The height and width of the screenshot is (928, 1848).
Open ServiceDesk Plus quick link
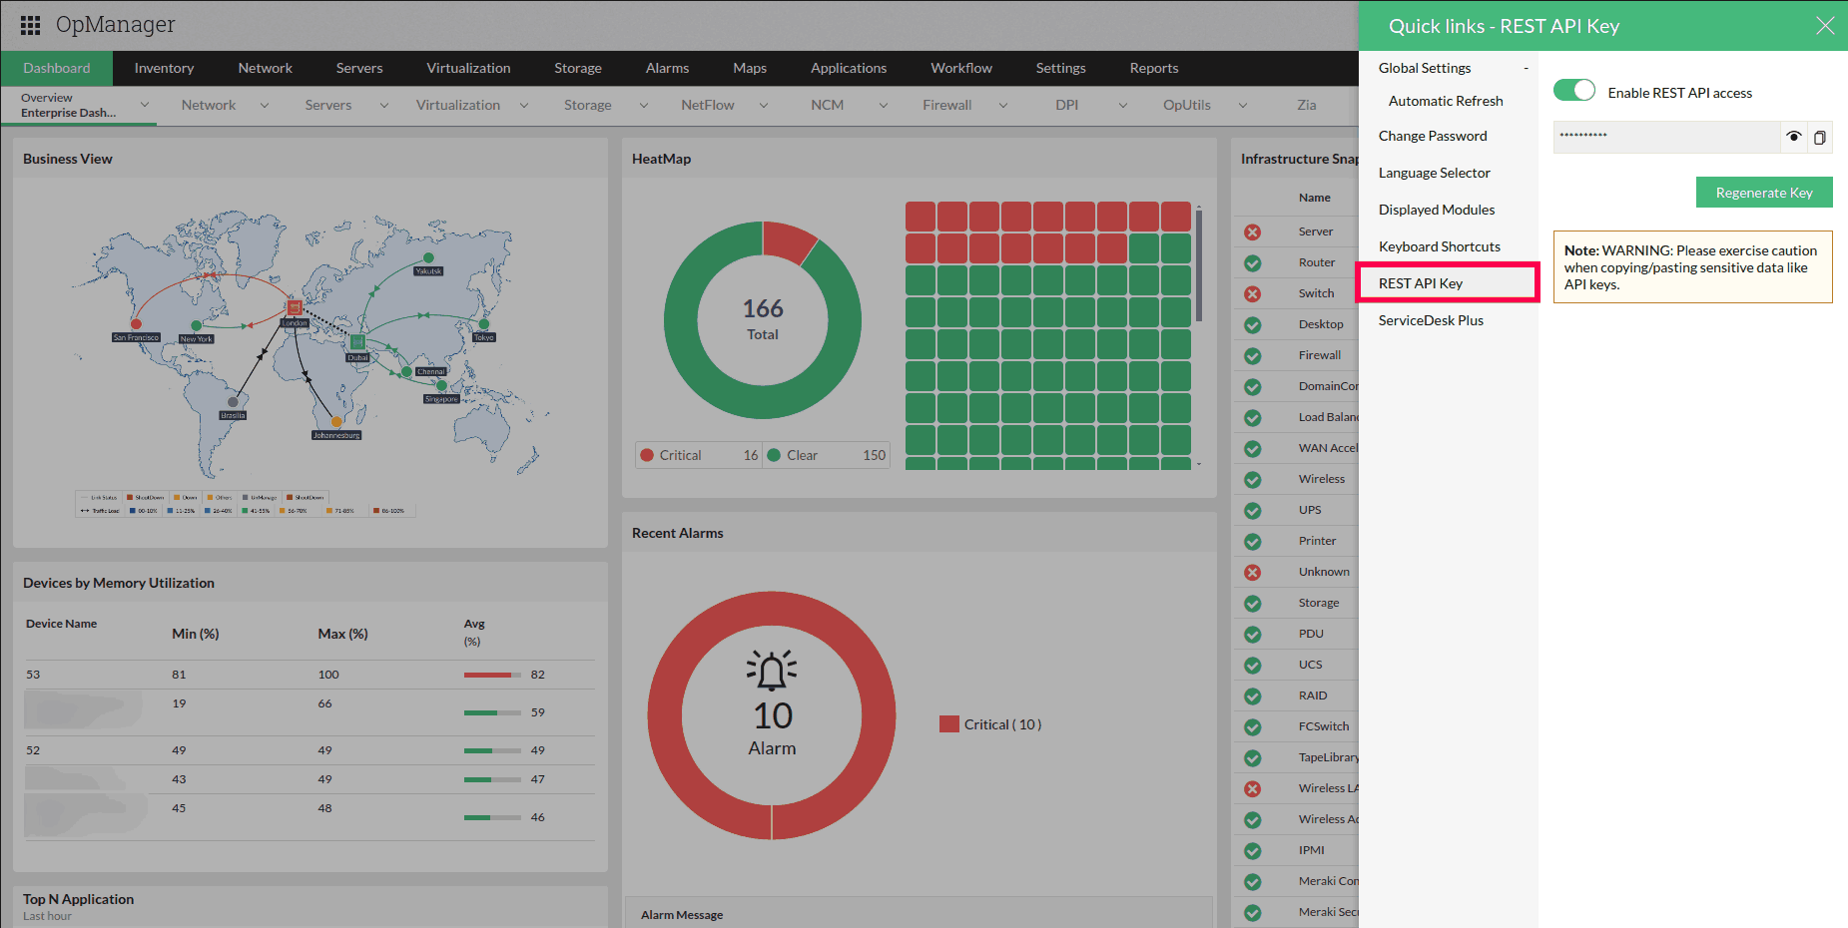click(x=1431, y=320)
